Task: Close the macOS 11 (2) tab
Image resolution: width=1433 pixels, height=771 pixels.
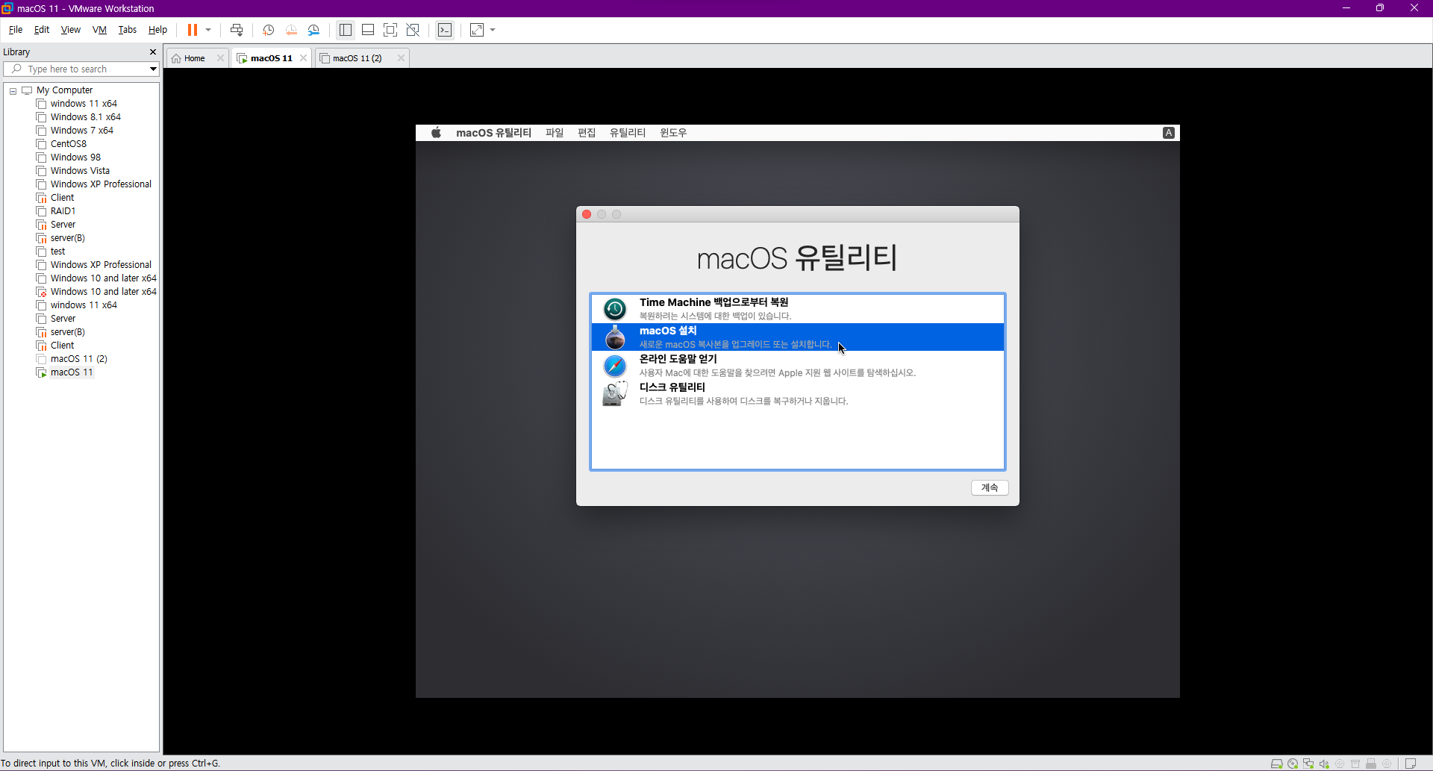Action: pyautogui.click(x=401, y=58)
